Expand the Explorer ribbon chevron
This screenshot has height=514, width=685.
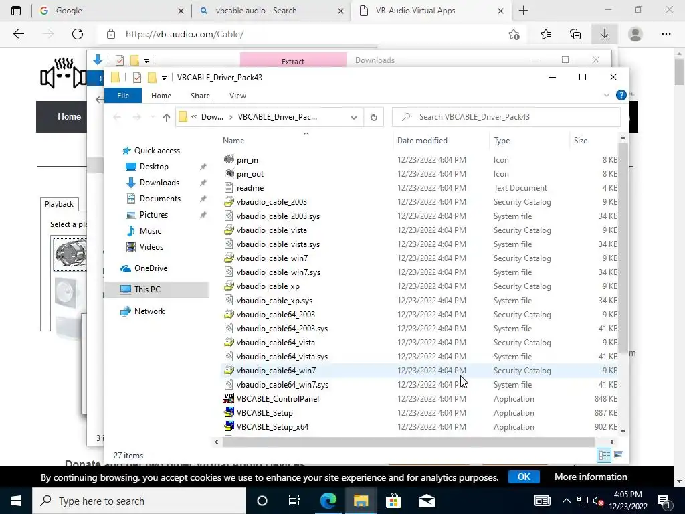click(x=606, y=95)
